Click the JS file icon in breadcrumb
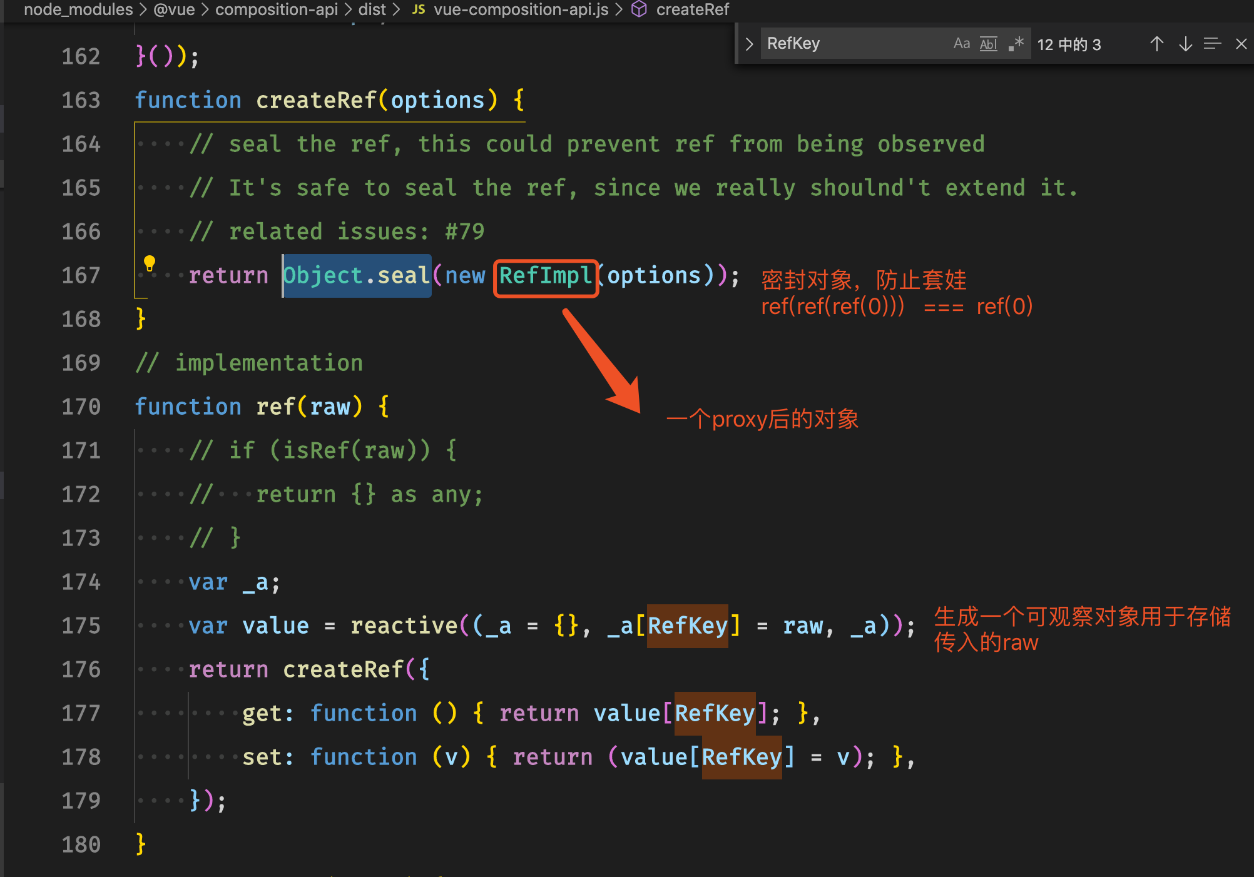The height and width of the screenshot is (877, 1254). click(419, 9)
